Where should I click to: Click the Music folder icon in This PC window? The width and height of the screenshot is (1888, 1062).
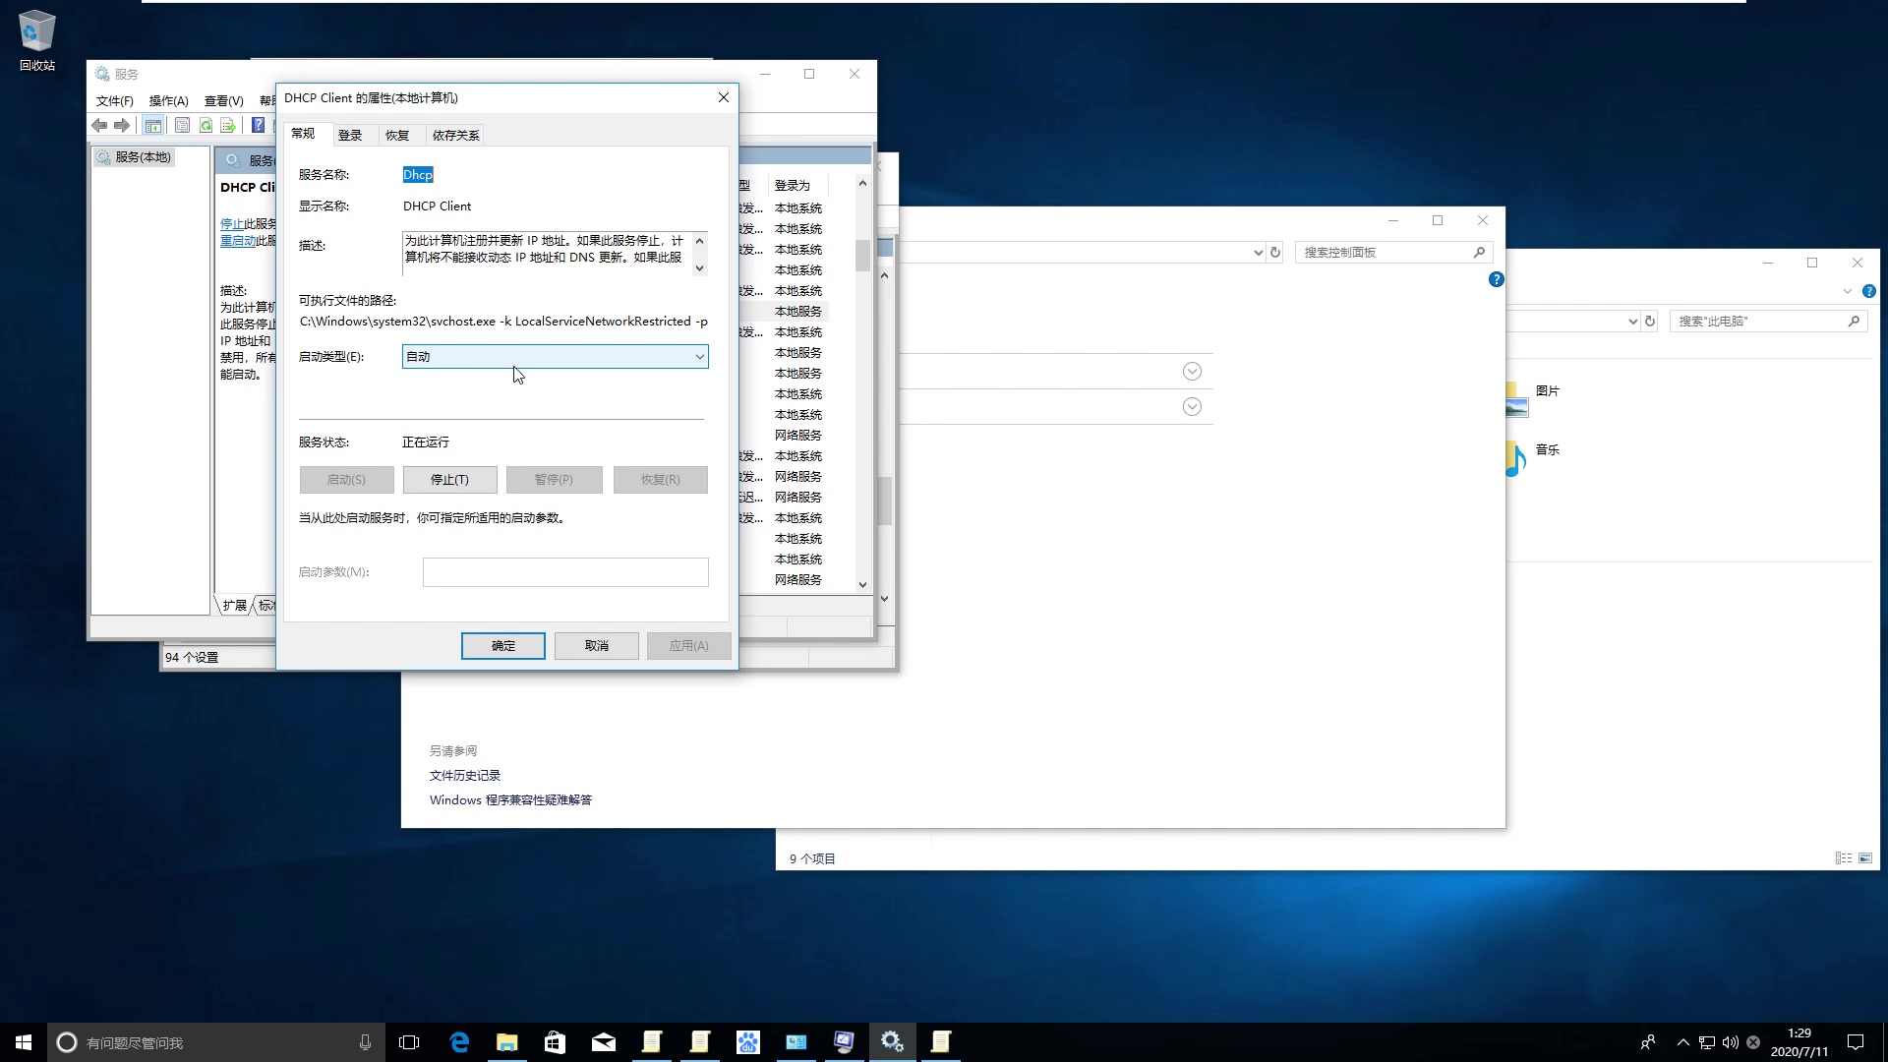pos(1516,458)
